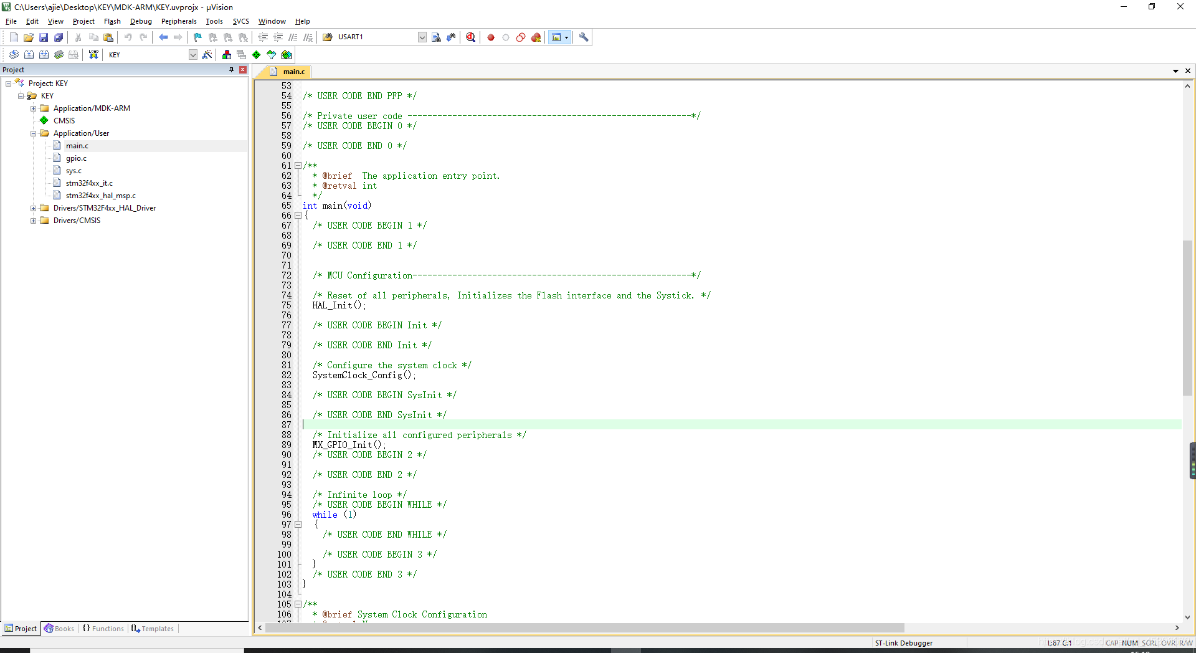Expand the Drivers/CMSIS folder

[33, 221]
